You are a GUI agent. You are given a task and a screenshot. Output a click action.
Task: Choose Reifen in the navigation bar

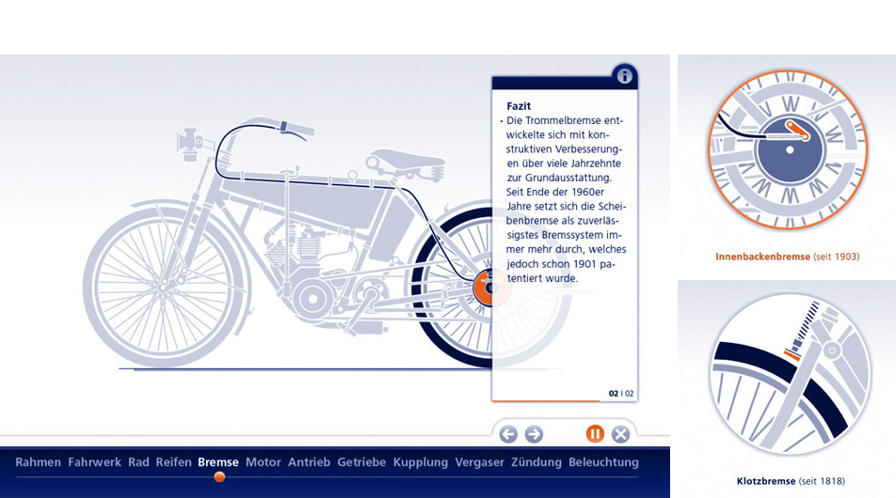[173, 462]
